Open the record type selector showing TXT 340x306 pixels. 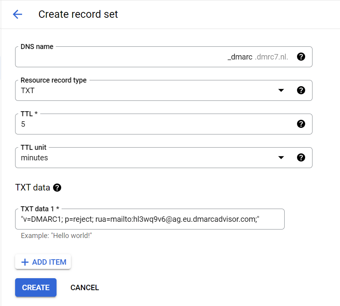click(147, 91)
